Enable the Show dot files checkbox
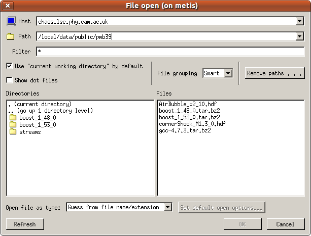Image resolution: width=311 pixels, height=236 pixels. (x=10, y=80)
